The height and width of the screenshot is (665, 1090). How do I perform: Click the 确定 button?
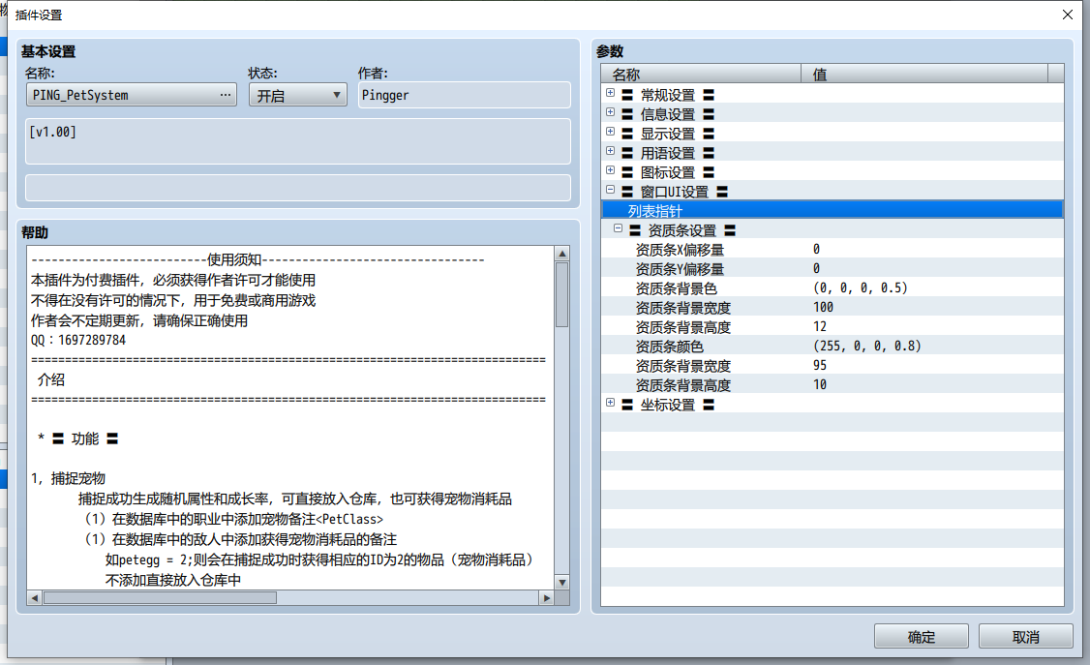tap(921, 637)
